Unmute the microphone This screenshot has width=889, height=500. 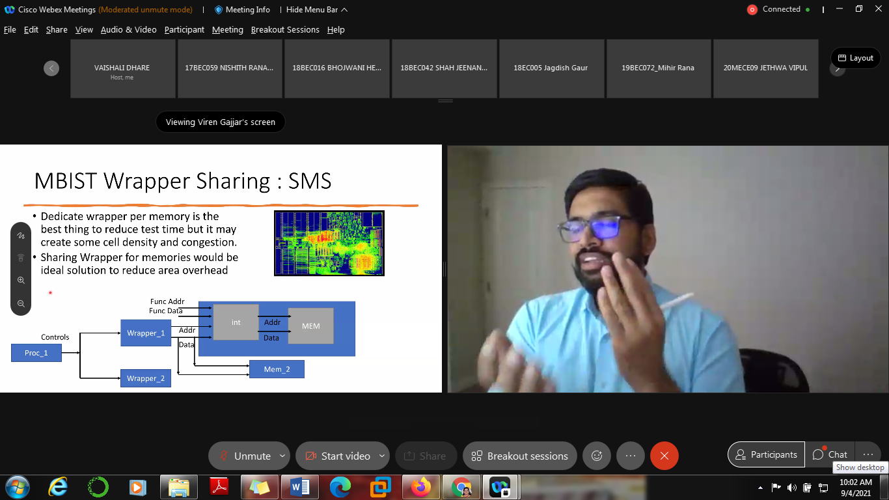(x=245, y=456)
